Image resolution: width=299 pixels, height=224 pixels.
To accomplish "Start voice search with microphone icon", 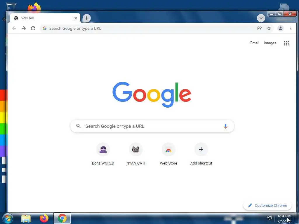I will 225,126.
